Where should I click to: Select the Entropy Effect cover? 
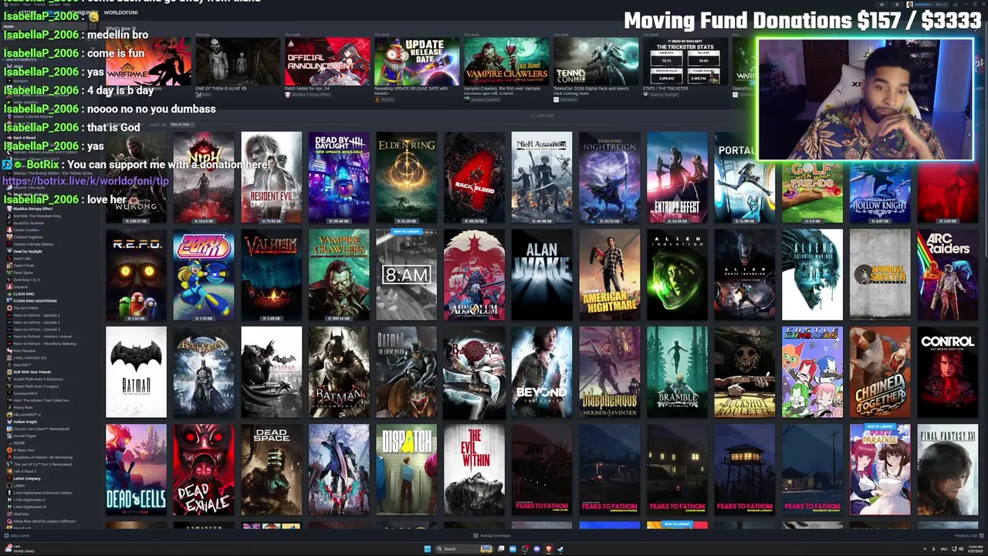coord(677,177)
